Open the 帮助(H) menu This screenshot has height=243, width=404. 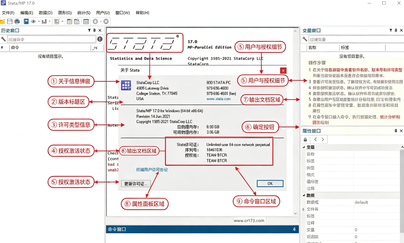click(x=142, y=13)
